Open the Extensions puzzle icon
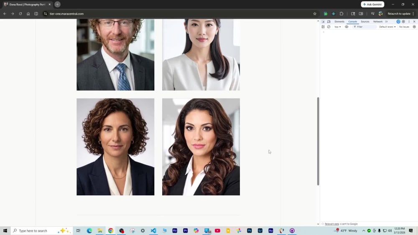The width and height of the screenshot is (418, 235). tap(342, 14)
